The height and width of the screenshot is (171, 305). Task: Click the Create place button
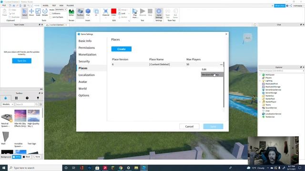pos(122,49)
